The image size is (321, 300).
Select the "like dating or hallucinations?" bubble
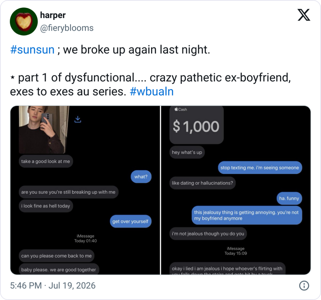[203, 183]
